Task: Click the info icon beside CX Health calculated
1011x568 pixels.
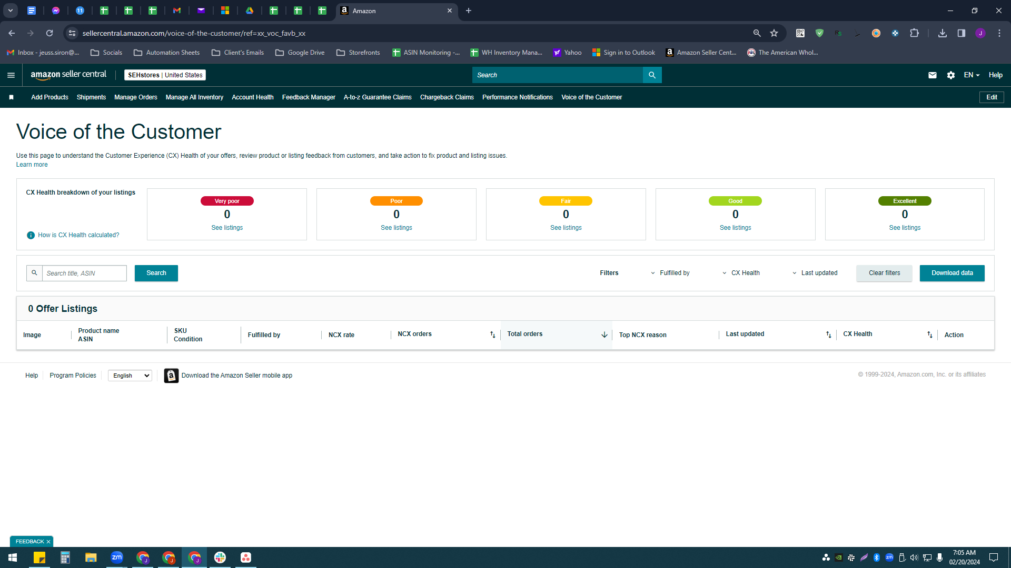Action: (31, 235)
